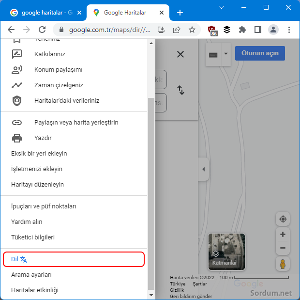The width and height of the screenshot is (300, 300).
Task: Click the Street View pegman icon
Action: (283, 264)
